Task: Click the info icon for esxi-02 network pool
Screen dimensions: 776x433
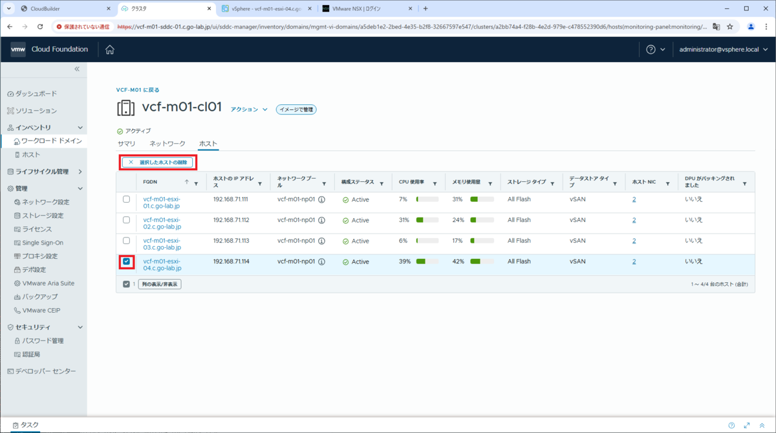Action: click(321, 220)
